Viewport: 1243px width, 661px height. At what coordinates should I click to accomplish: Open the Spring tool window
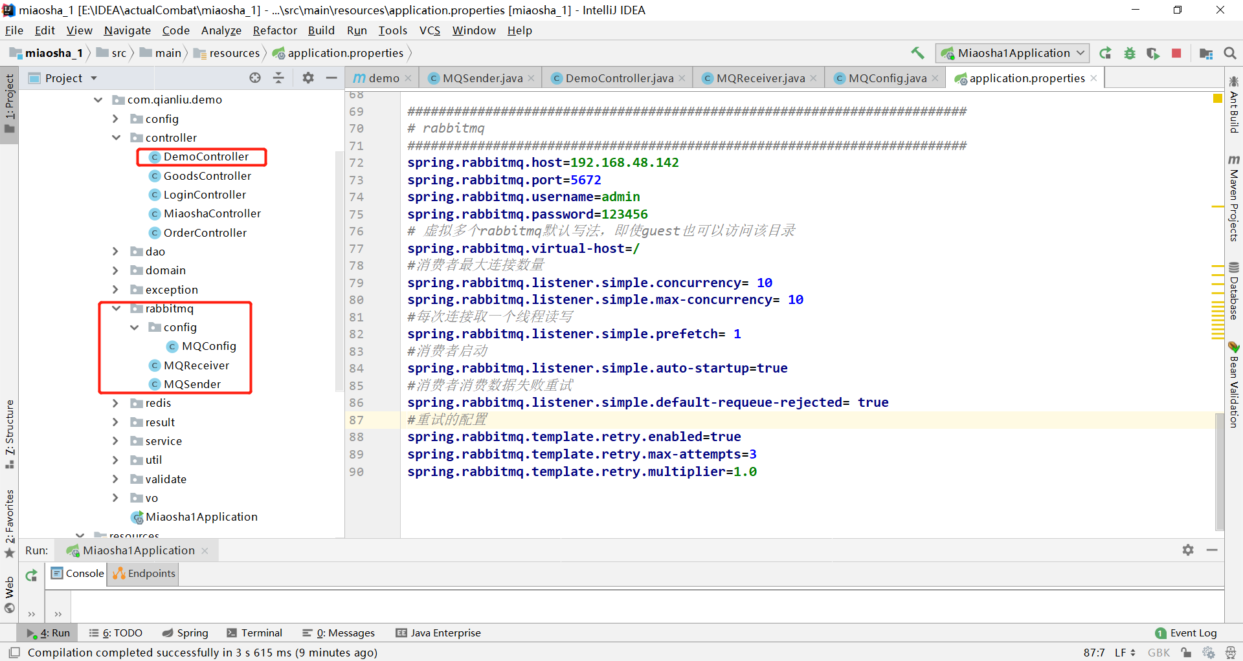(185, 633)
